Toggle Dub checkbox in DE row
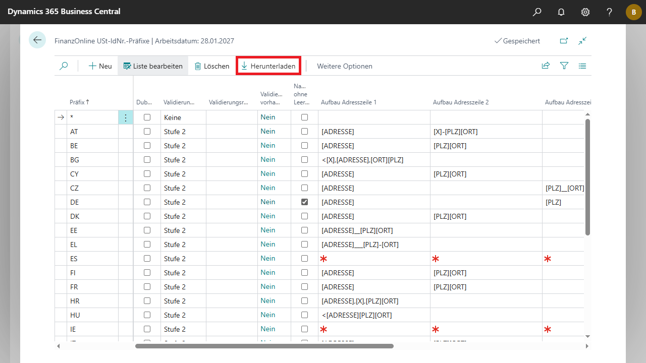 point(147,202)
